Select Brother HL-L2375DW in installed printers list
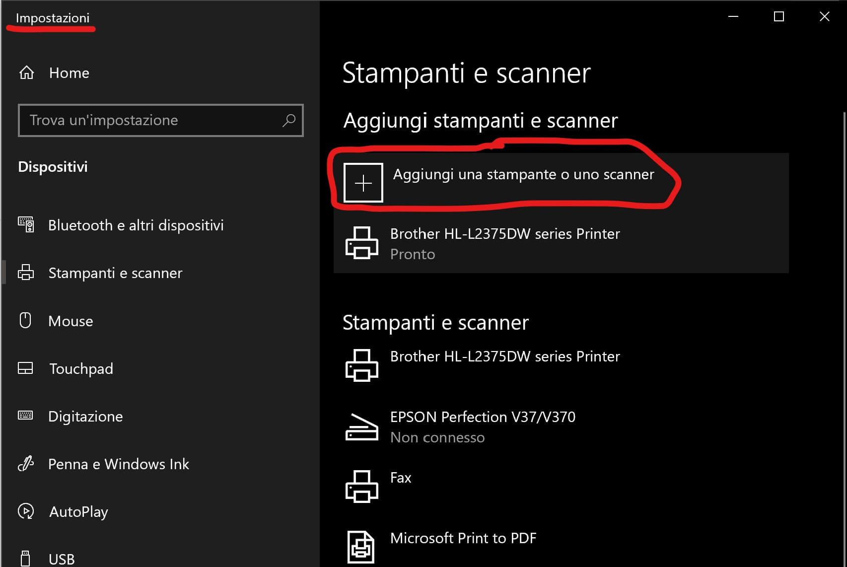 point(504,356)
